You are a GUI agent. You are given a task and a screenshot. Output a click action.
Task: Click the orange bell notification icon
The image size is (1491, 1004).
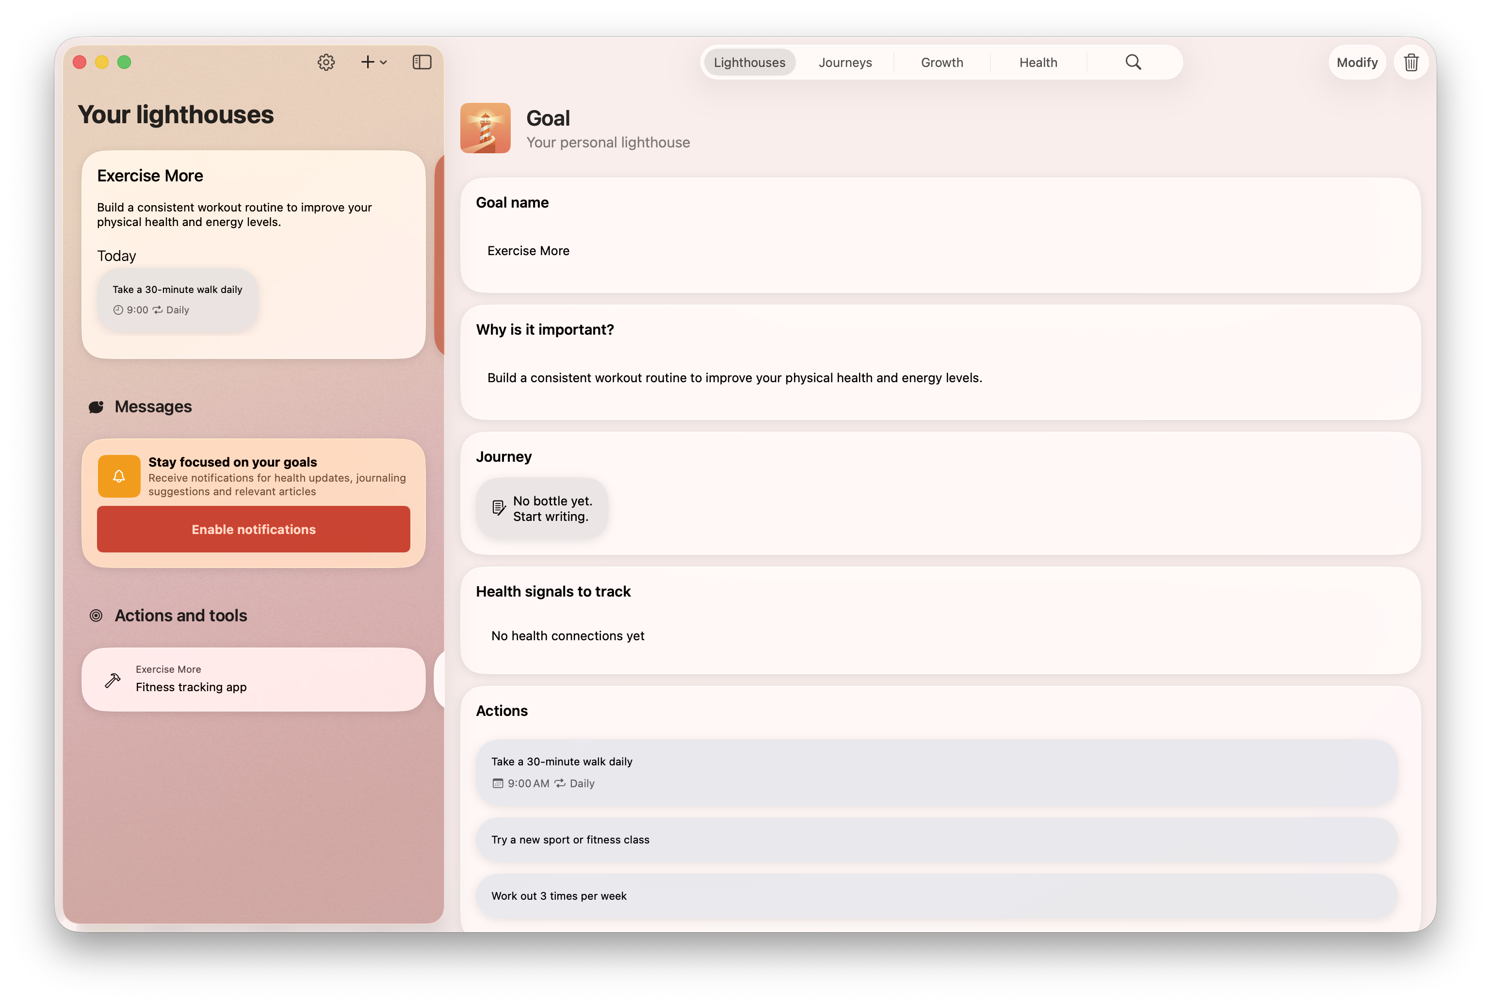tap(119, 476)
